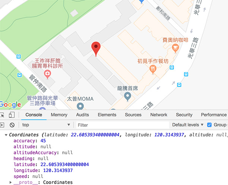Click the Google logo on map
The image size is (228, 185).
pos(10,104)
